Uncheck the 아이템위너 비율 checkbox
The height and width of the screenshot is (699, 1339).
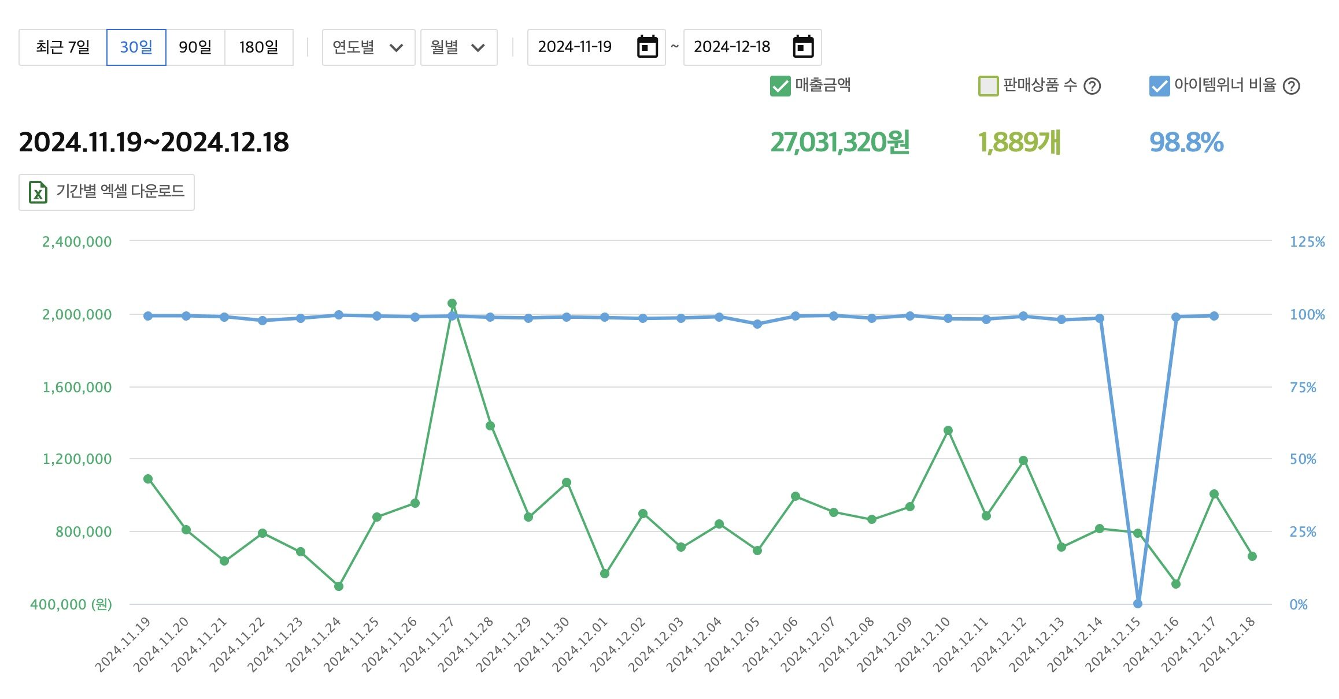tap(1159, 86)
